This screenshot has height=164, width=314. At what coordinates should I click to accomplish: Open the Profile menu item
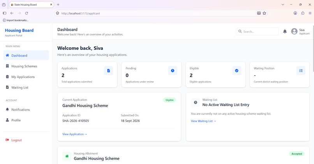[x=26, y=120]
